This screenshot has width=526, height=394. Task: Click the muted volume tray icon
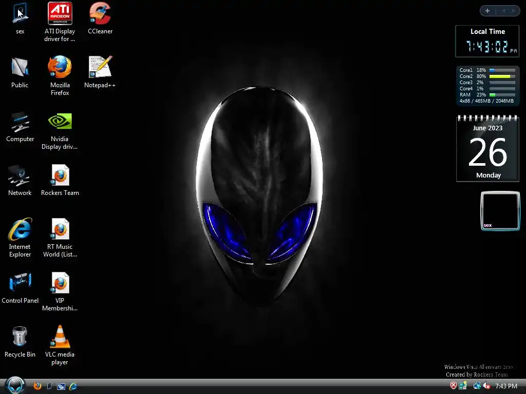[x=487, y=386]
